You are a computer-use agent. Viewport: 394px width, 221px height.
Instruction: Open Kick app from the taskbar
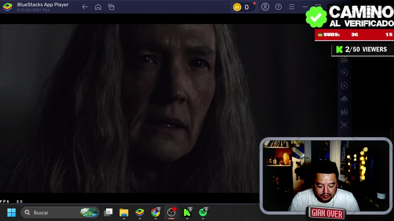[187, 212]
